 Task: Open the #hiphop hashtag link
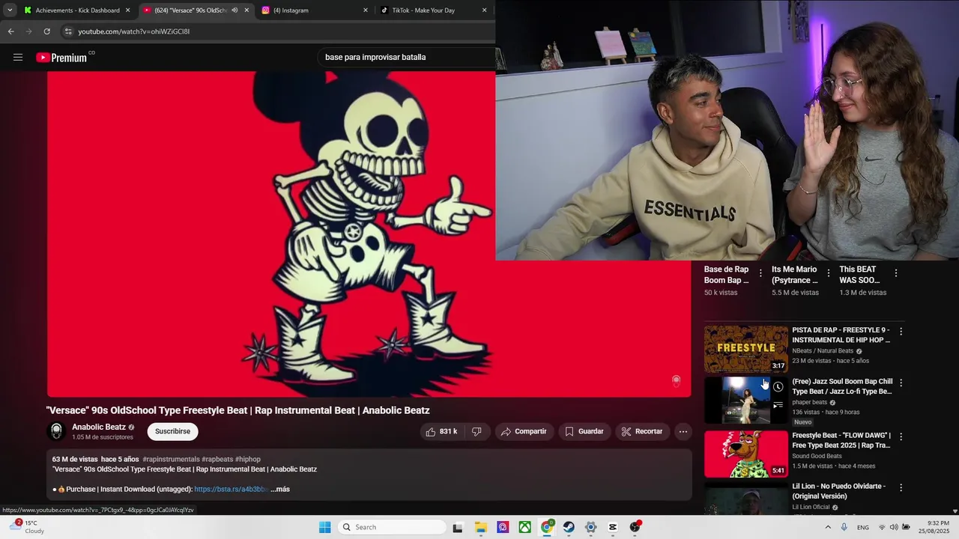247,459
